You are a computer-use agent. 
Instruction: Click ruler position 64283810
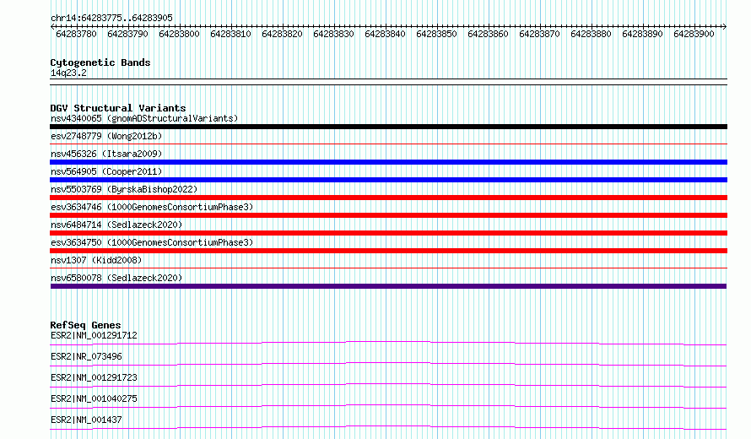click(x=230, y=34)
